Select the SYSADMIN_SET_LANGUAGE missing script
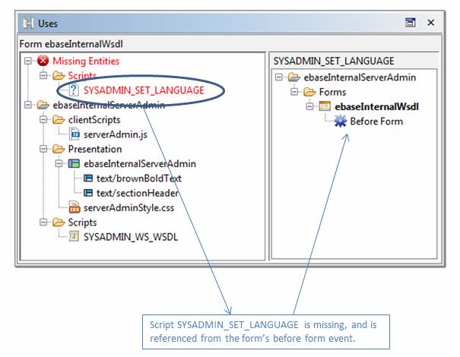This screenshot has height=357, width=460. pyautogui.click(x=144, y=90)
